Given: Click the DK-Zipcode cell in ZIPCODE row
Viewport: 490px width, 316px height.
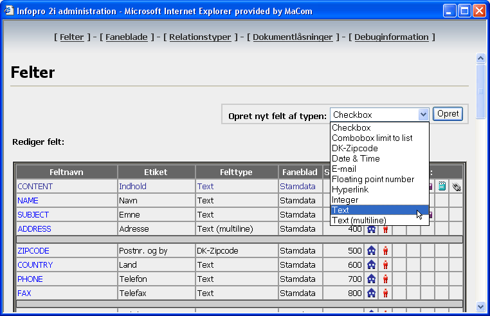Looking at the screenshot, I should [236, 250].
